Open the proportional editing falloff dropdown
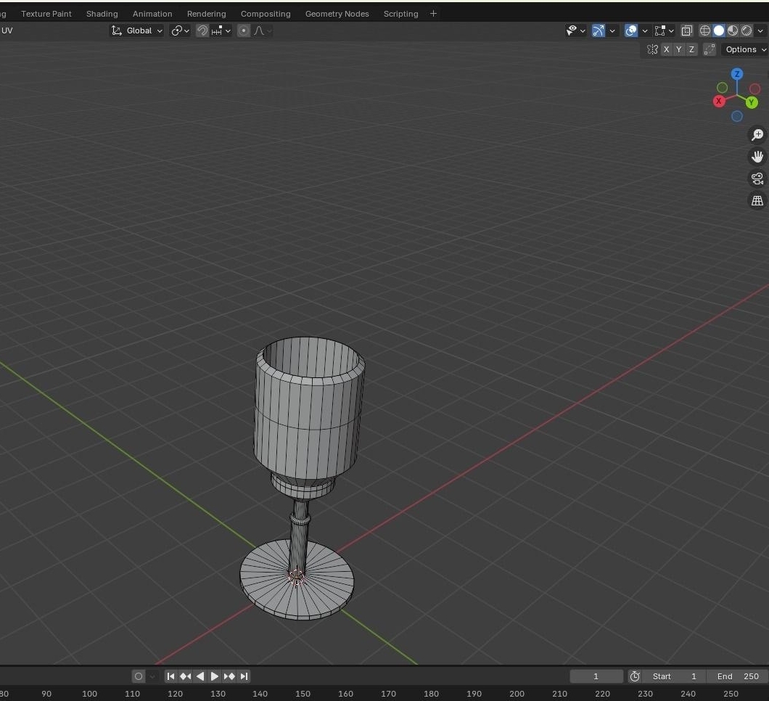Screen dimensions: 769x701 click(x=263, y=30)
